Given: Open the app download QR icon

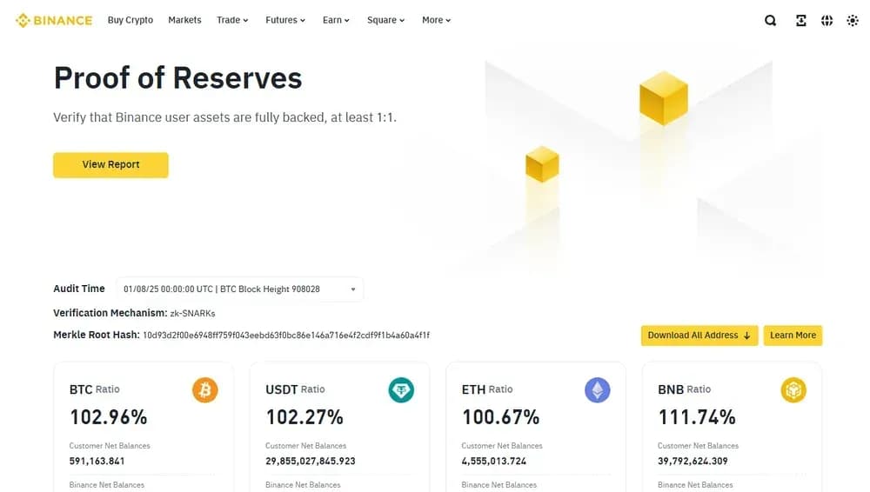Looking at the screenshot, I should pos(800,21).
